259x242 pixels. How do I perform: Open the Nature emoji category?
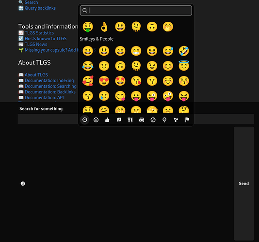[119, 120]
